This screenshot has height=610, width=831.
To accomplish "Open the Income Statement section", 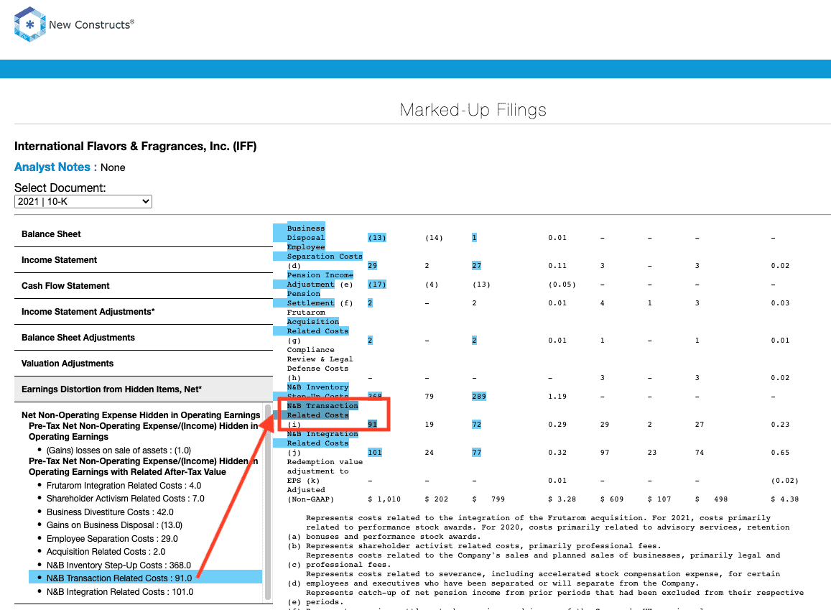I will coord(144,260).
